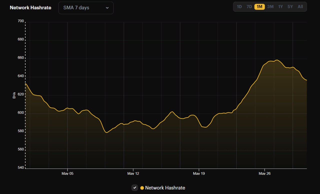This screenshot has width=320, height=194.
Task: Click the 600 y-axis value
Action: [x=21, y=113]
